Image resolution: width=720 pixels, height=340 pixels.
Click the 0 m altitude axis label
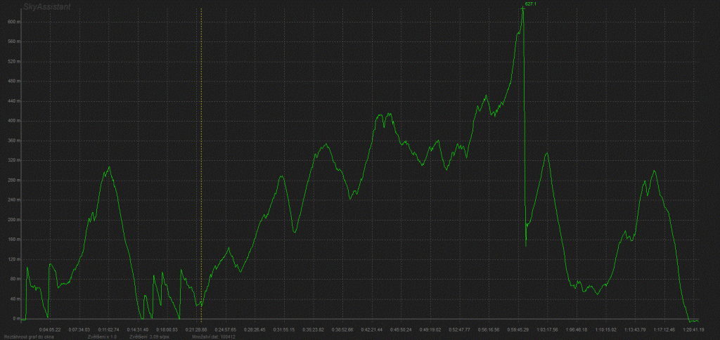pos(16,319)
